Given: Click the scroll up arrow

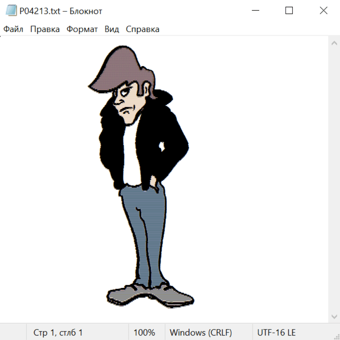Looking at the screenshot, I should (334, 43).
